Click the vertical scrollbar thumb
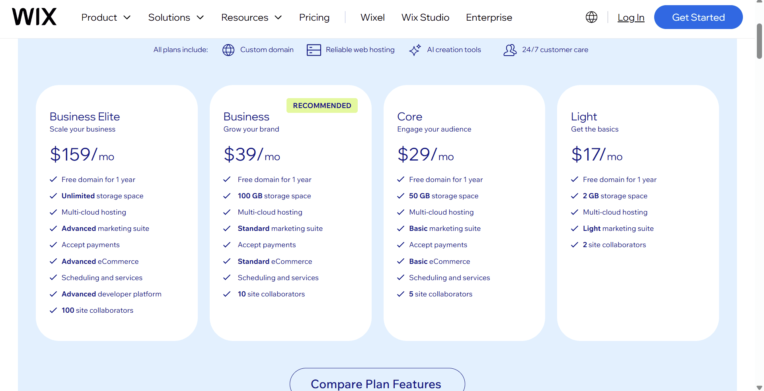Screen dimensions: 764x391 [760, 40]
